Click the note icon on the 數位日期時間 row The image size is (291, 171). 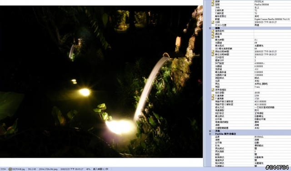213,55
